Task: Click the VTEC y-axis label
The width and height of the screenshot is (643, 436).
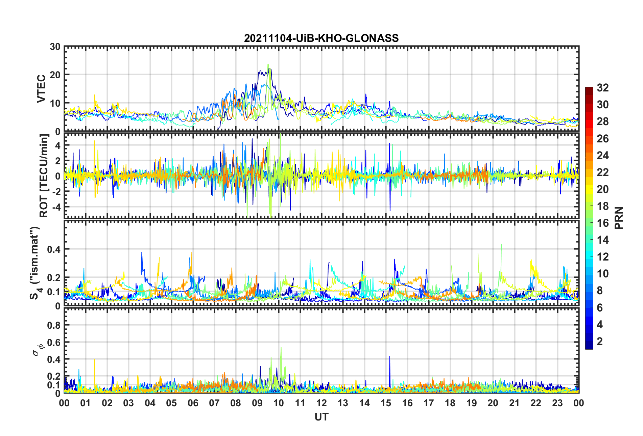Action: [41, 89]
